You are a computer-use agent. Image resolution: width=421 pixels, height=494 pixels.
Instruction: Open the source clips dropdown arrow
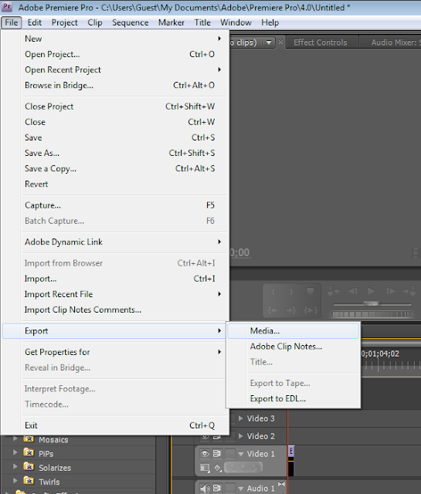pos(269,42)
